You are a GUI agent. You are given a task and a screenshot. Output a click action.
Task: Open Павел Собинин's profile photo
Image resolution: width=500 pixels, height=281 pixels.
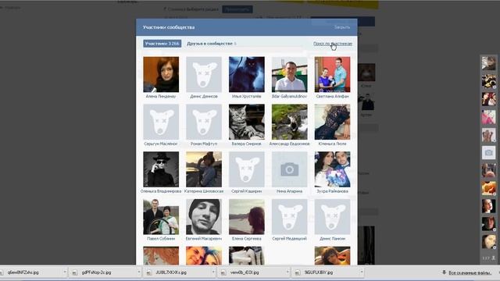click(x=161, y=217)
